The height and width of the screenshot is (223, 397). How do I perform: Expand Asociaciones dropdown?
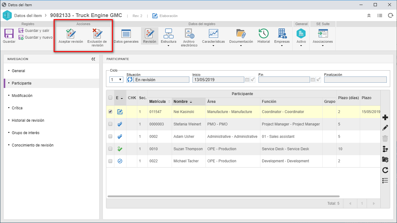point(323,38)
